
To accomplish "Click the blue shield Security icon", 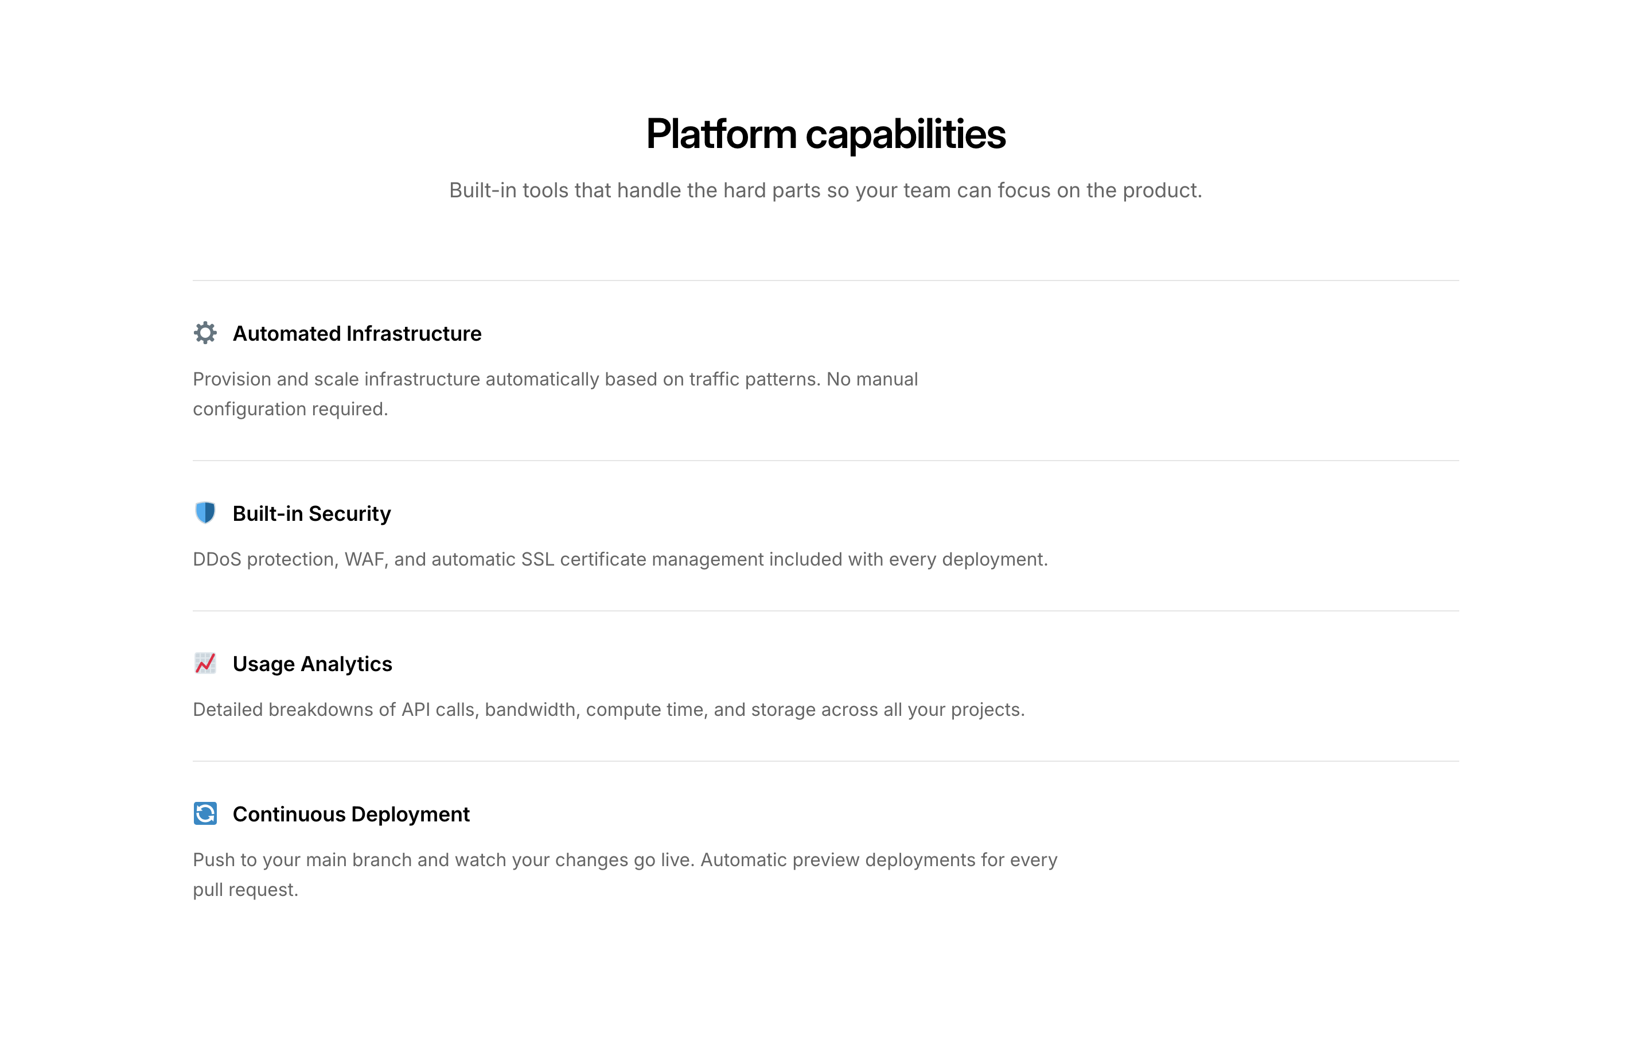I will click(x=205, y=513).
